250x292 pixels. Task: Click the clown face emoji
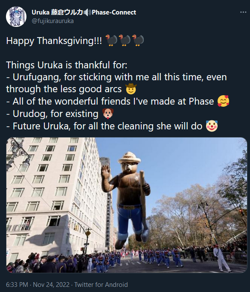click(x=212, y=126)
